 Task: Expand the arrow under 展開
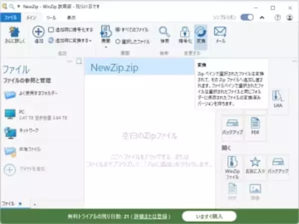(x=106, y=47)
